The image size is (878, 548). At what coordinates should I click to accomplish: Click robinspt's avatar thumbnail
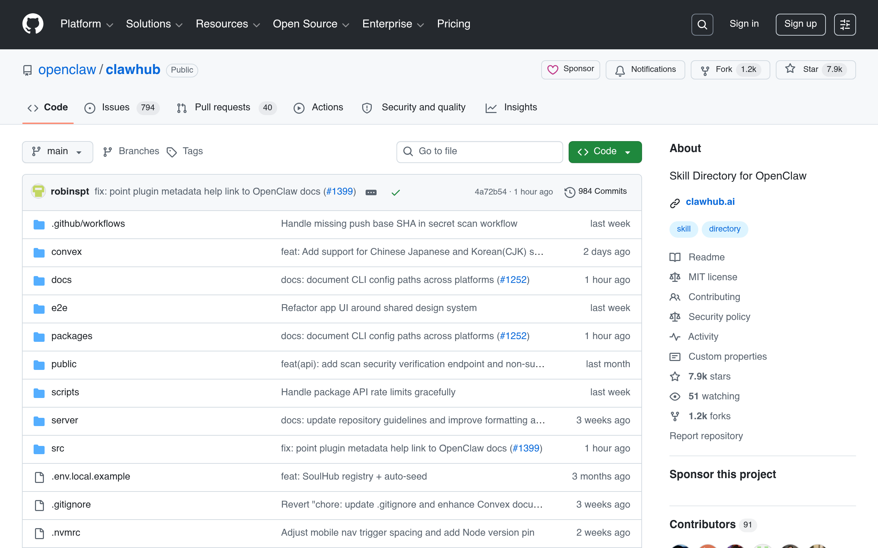click(x=38, y=191)
